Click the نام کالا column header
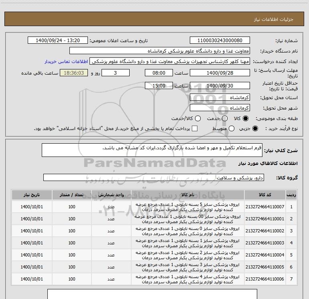Image resolution: width=309 pixels, height=299 pixels. click(188, 195)
